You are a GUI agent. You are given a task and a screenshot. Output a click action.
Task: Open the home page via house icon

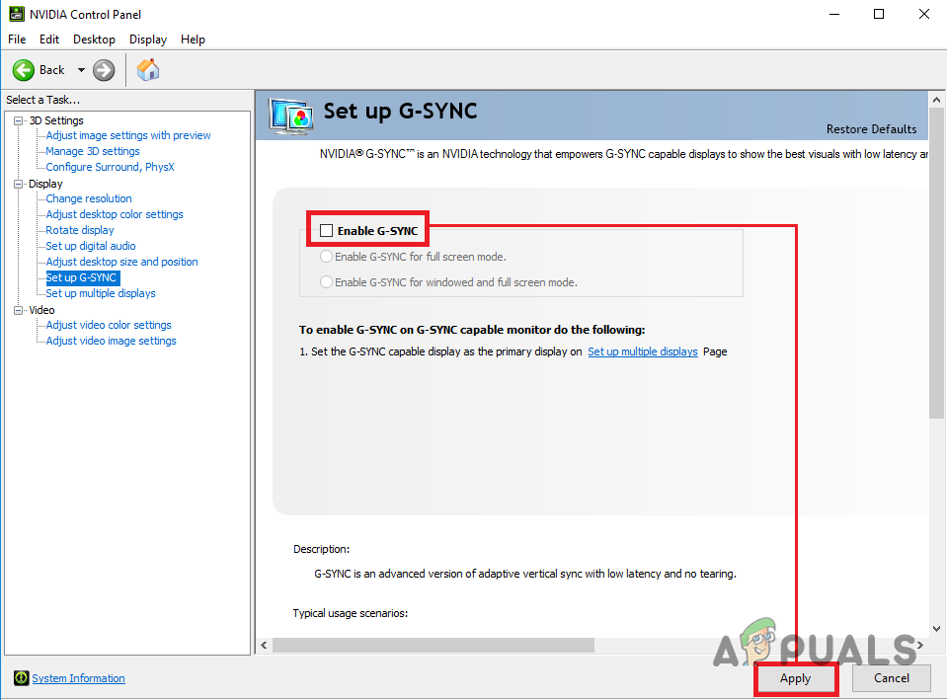coord(148,70)
